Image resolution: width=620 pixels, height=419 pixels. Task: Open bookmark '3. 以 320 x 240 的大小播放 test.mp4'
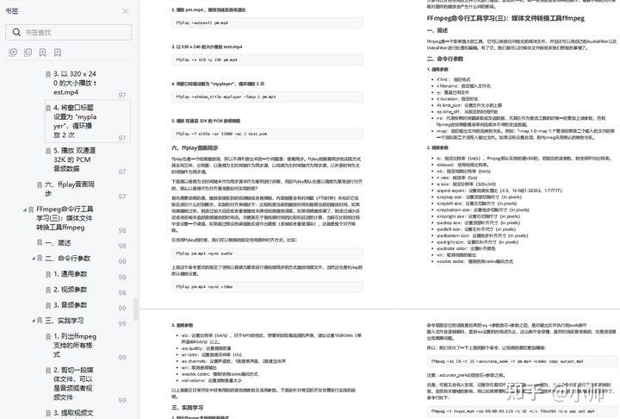75,83
